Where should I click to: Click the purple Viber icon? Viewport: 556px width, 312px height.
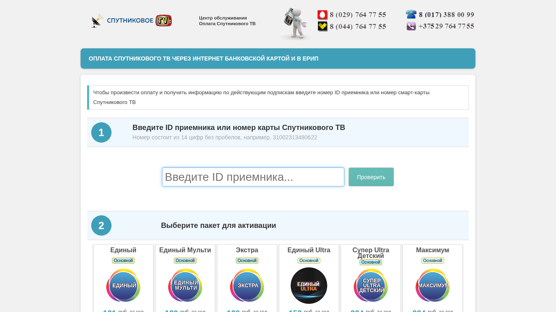[x=411, y=26]
